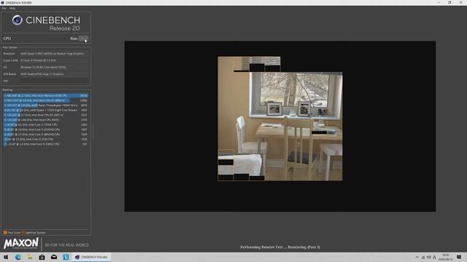This screenshot has height=262, width=467.
Task: Select ranking row Intel Xeon Platinum 8168 CPU
Action: point(45,95)
